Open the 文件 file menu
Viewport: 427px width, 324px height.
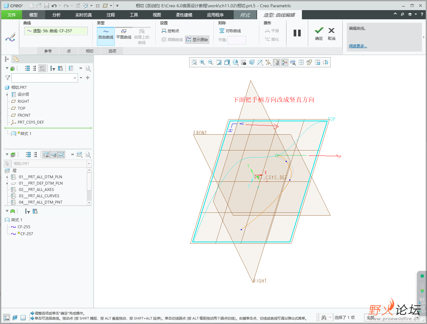12,15
